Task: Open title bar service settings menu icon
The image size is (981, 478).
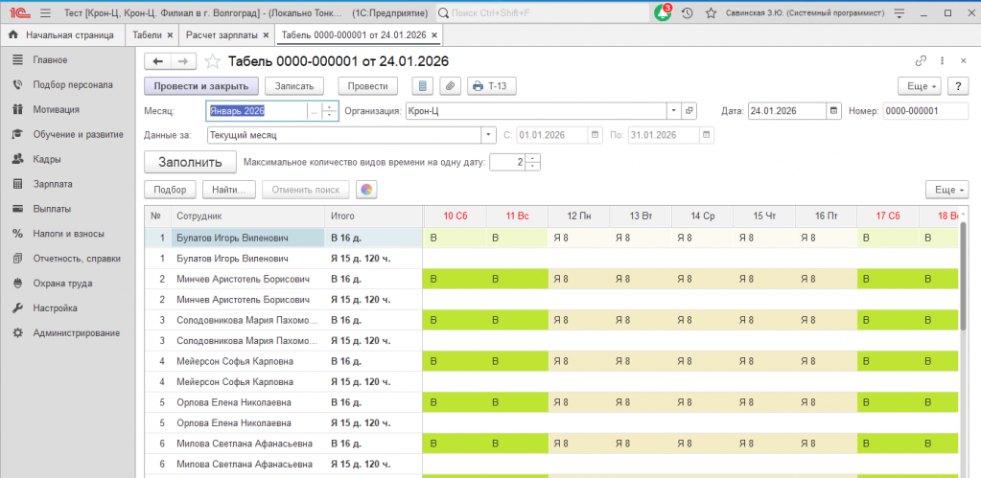Action: [899, 13]
